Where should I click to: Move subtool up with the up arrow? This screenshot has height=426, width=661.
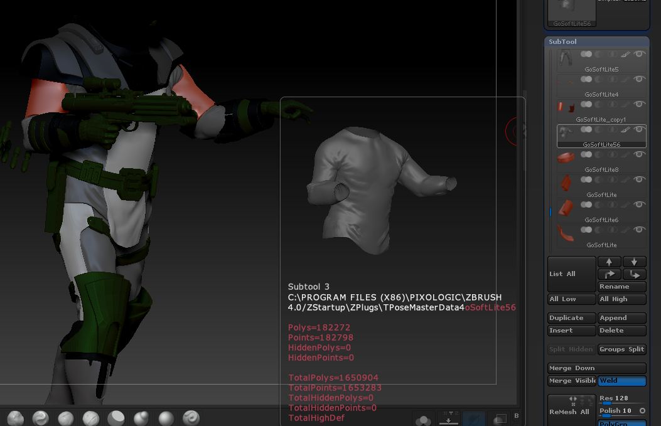[x=609, y=262]
